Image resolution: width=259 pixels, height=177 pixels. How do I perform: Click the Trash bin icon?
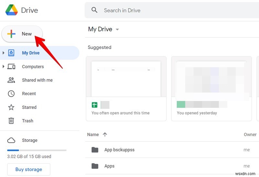click(x=11, y=120)
